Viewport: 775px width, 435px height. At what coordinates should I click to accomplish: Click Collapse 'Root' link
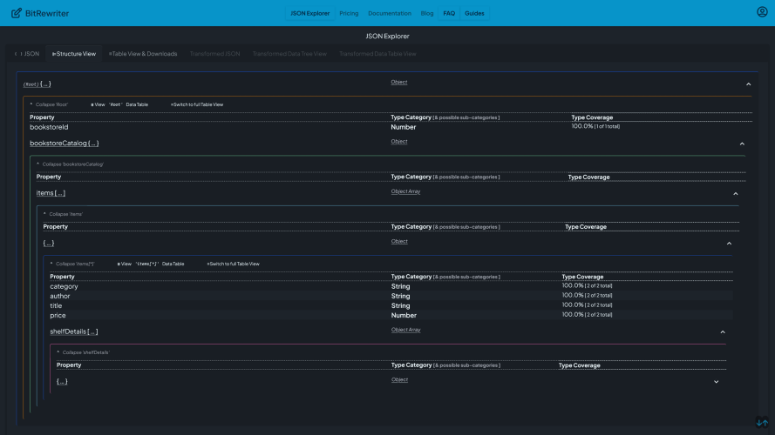coord(49,104)
